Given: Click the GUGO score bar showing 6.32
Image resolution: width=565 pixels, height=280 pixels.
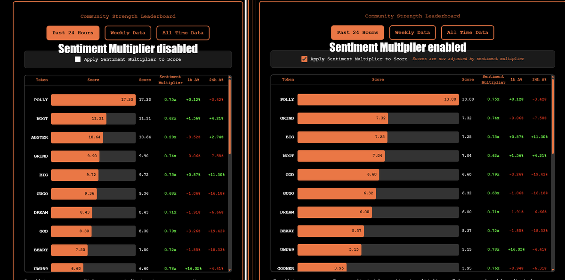Looking at the screenshot, I should pyautogui.click(x=337, y=193).
